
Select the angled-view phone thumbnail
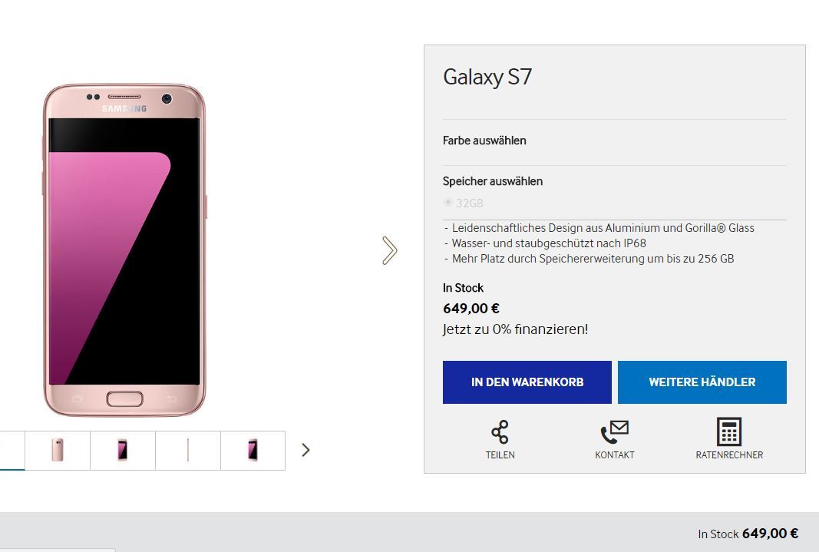click(253, 450)
